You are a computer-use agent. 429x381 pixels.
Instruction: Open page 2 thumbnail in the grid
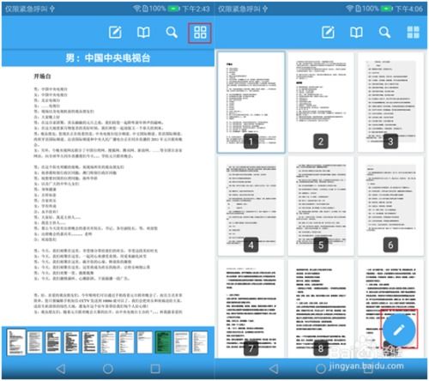(321, 102)
